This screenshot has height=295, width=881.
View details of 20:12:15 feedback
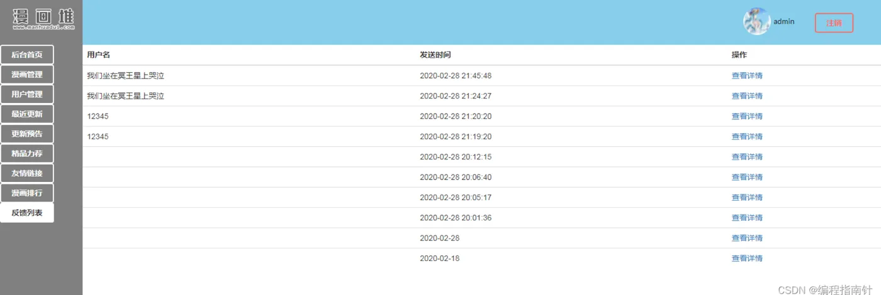click(747, 157)
